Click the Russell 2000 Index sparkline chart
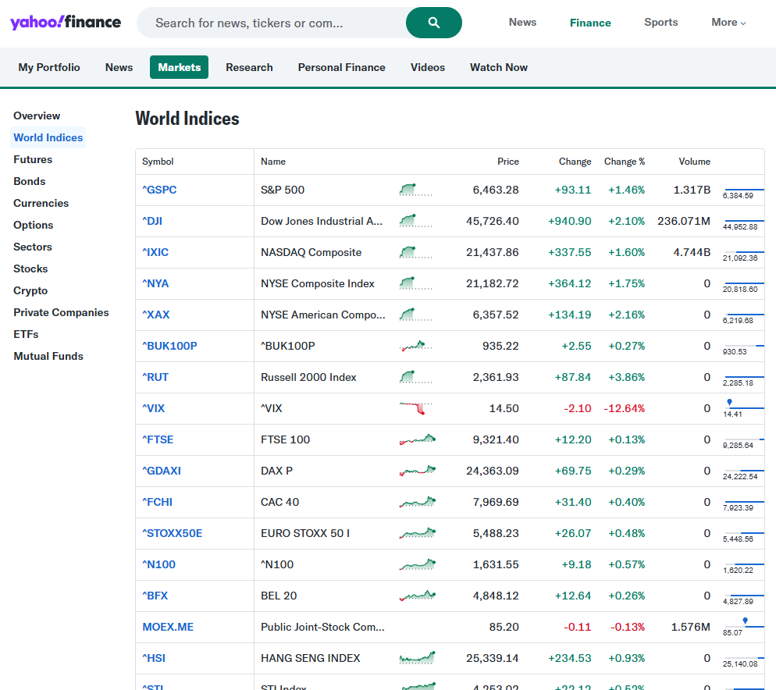The width and height of the screenshot is (776, 690). pos(415,377)
